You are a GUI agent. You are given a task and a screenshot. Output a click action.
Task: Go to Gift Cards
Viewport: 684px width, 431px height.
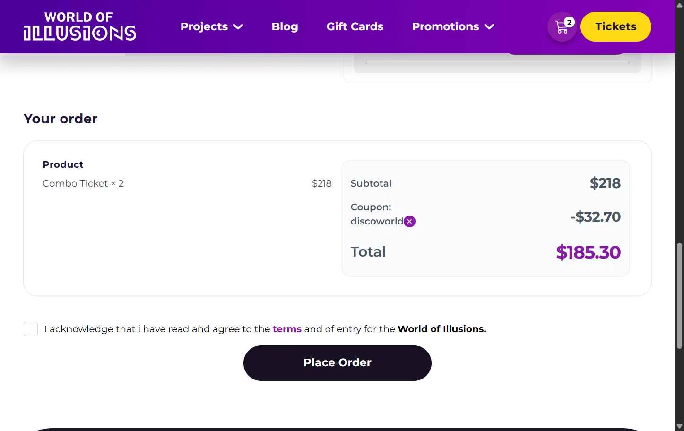(355, 26)
